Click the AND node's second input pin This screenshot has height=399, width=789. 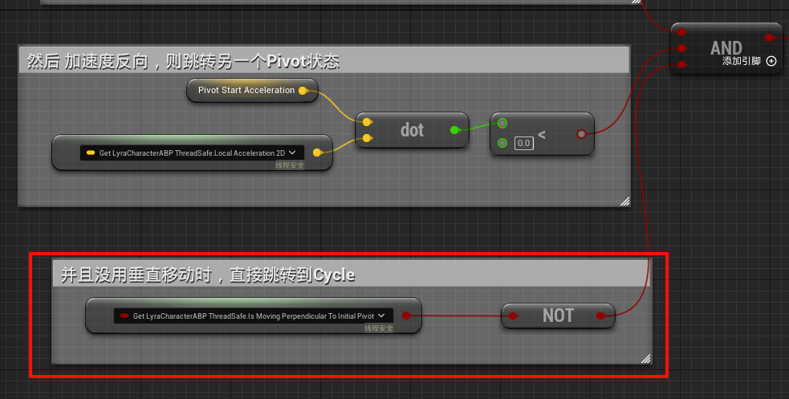tap(681, 48)
